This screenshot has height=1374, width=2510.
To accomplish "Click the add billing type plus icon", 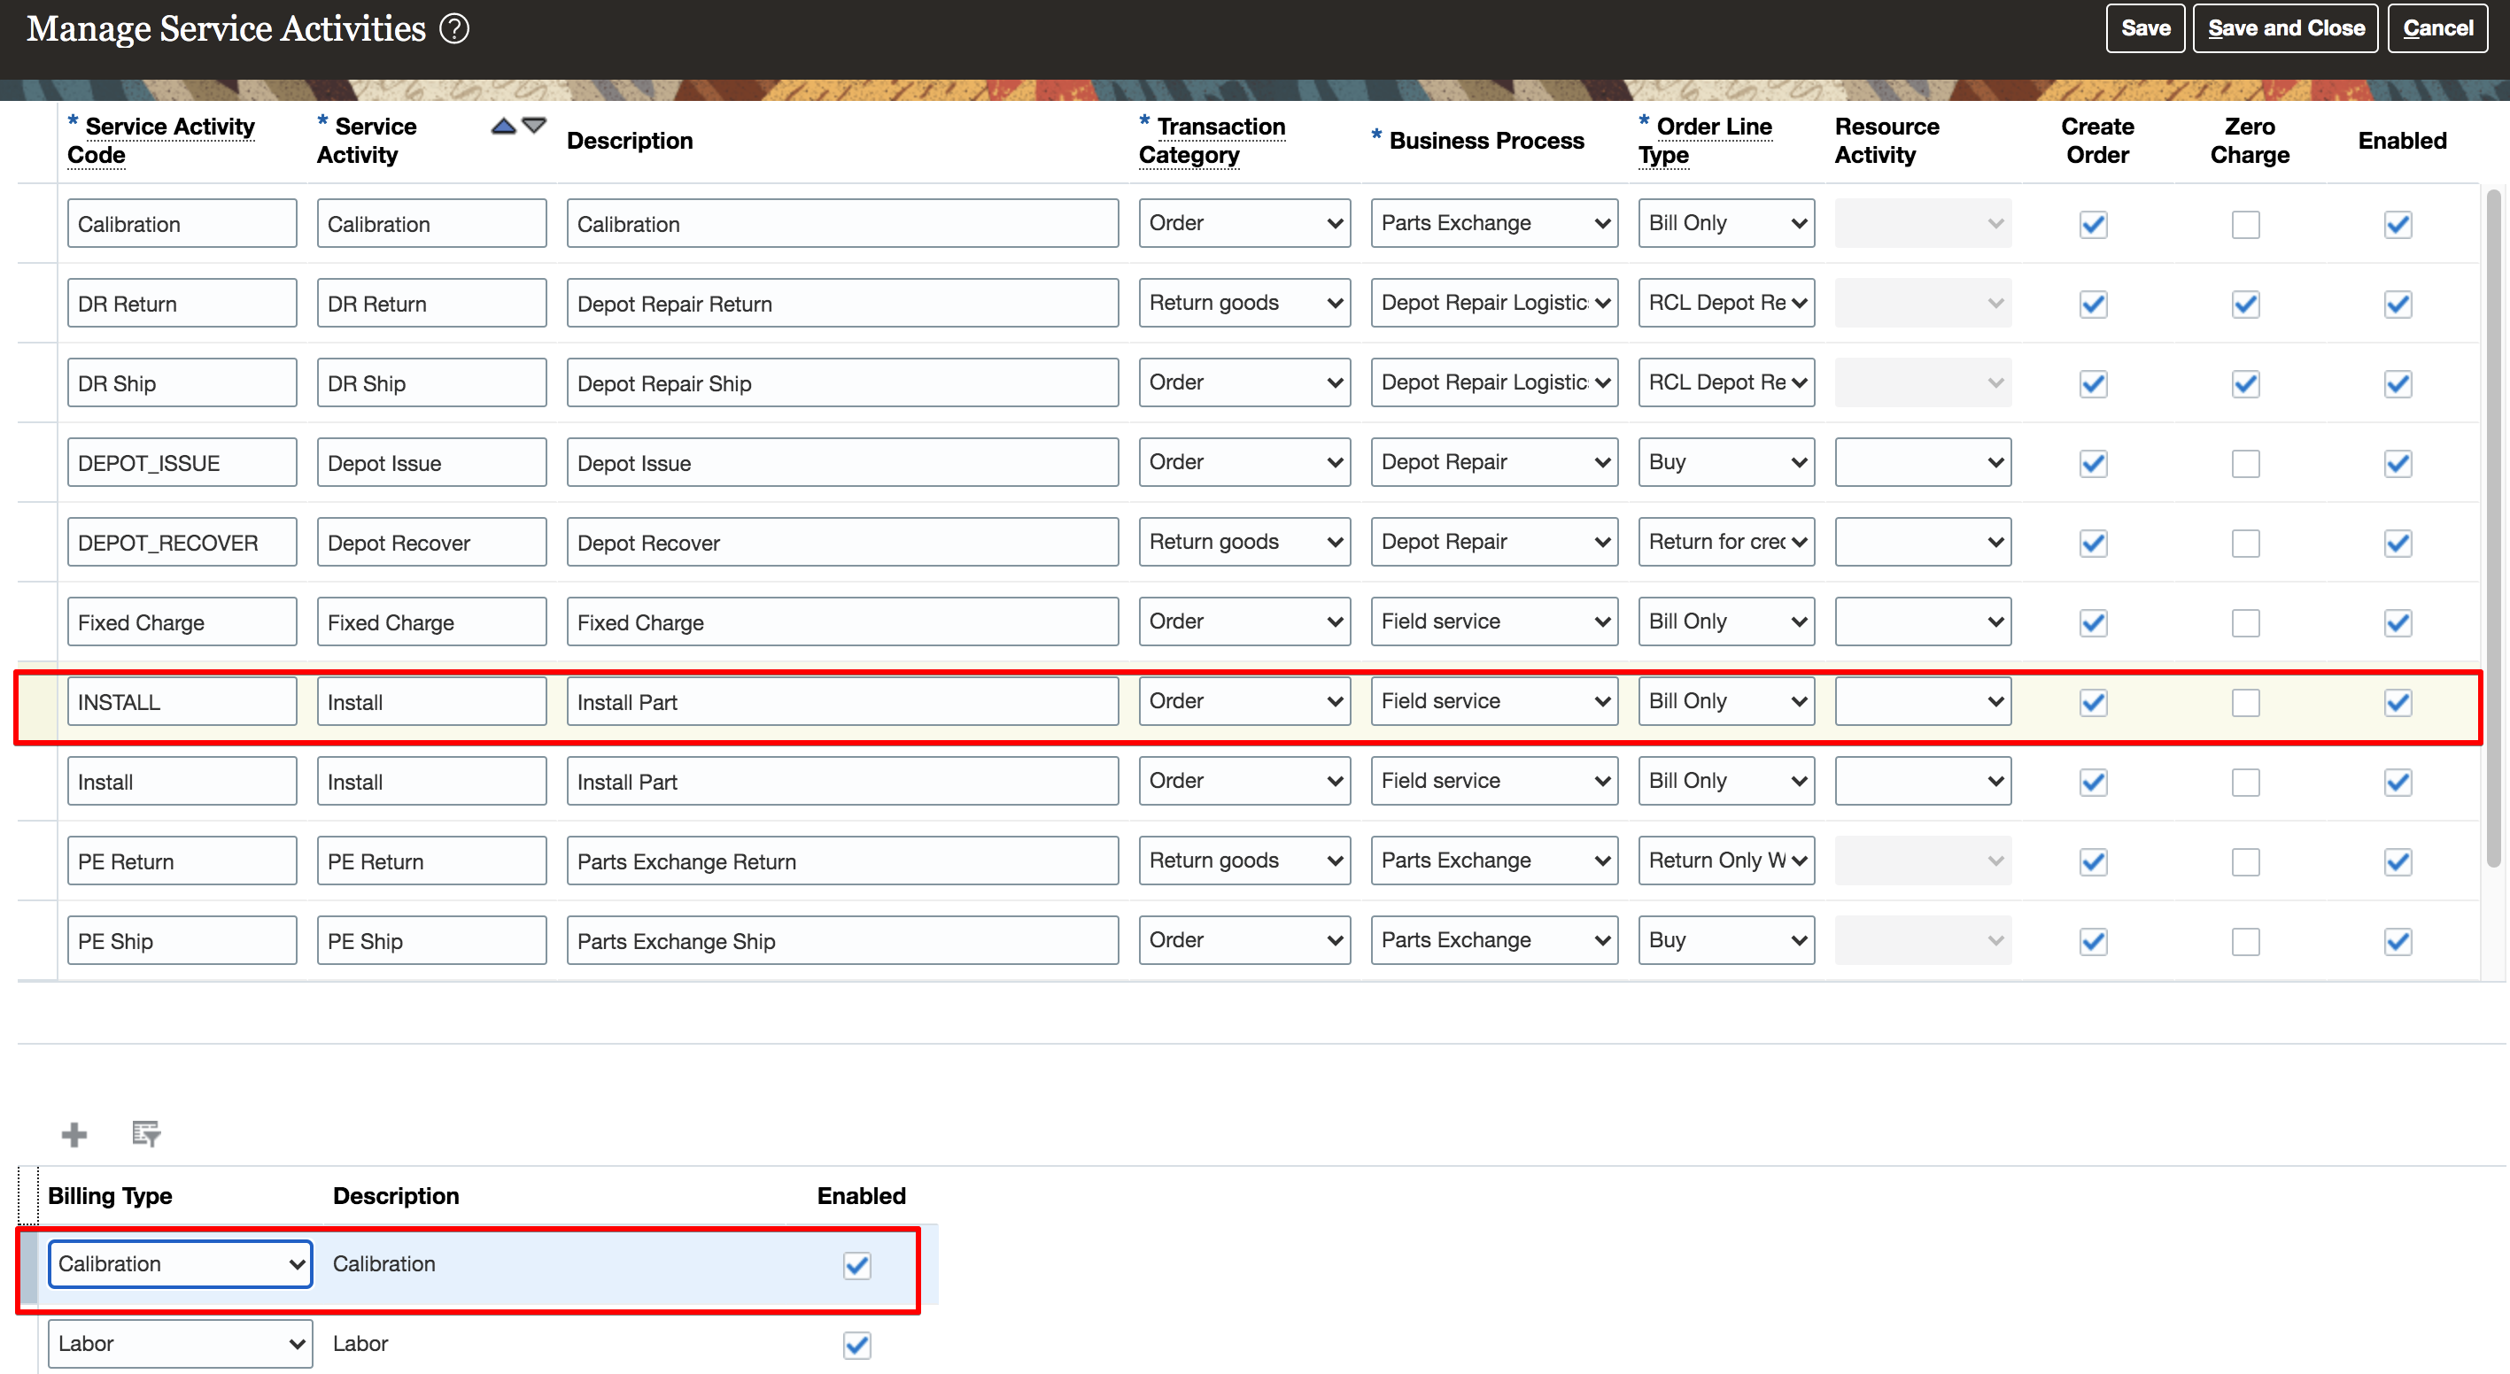I will point(74,1133).
